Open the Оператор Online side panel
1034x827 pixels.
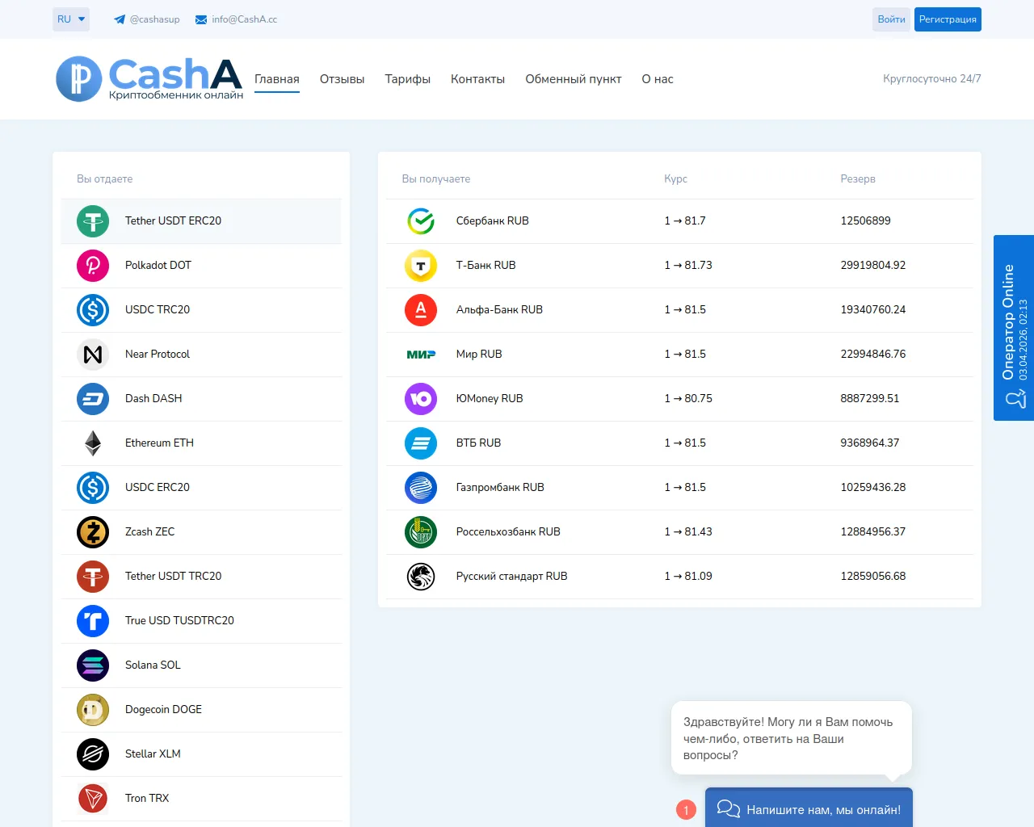click(1013, 328)
